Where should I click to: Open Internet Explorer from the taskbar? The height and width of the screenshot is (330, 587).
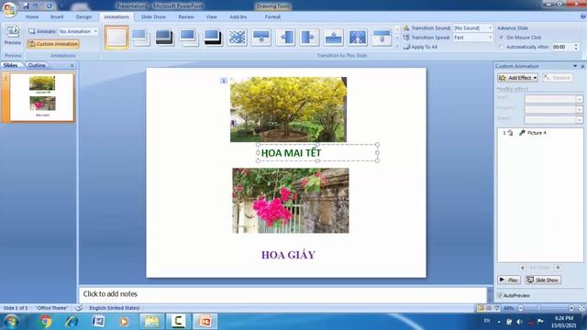[72, 322]
